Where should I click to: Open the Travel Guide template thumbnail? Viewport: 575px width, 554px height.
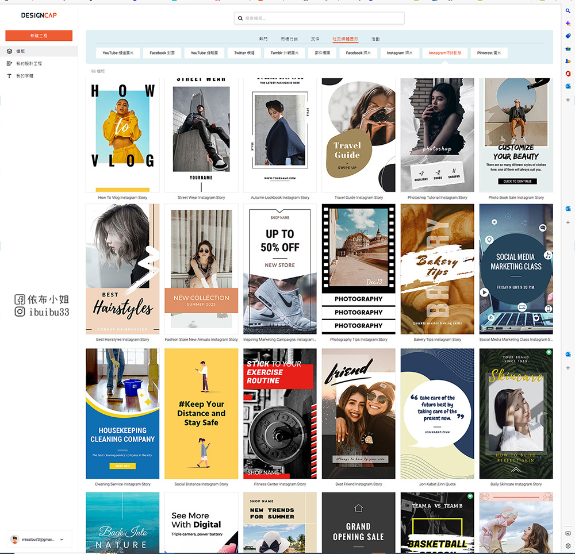[359, 135]
